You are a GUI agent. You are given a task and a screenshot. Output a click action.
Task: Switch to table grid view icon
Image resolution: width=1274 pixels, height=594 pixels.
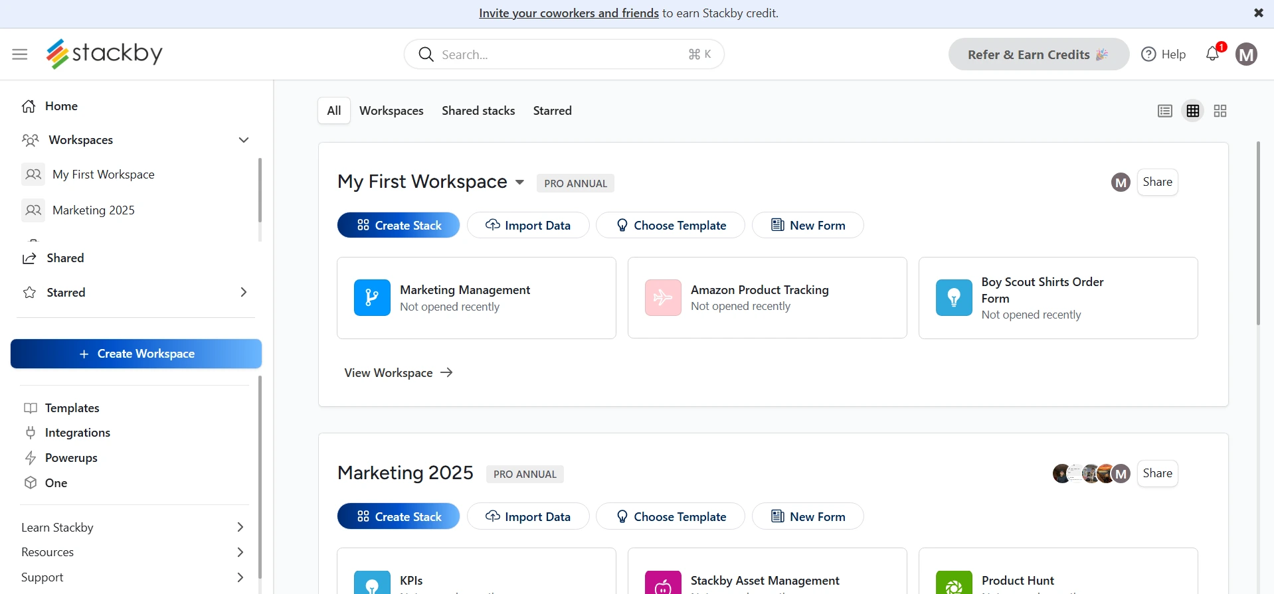click(x=1193, y=111)
